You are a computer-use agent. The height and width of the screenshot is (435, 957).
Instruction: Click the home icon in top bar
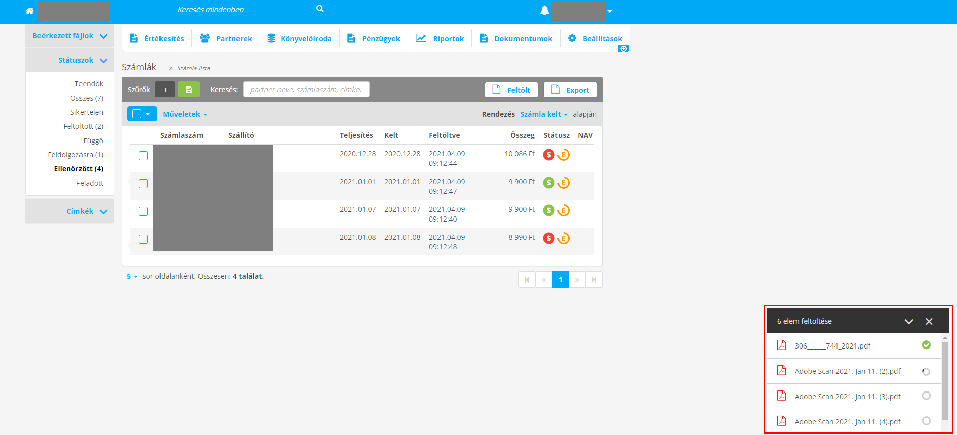pyautogui.click(x=29, y=11)
